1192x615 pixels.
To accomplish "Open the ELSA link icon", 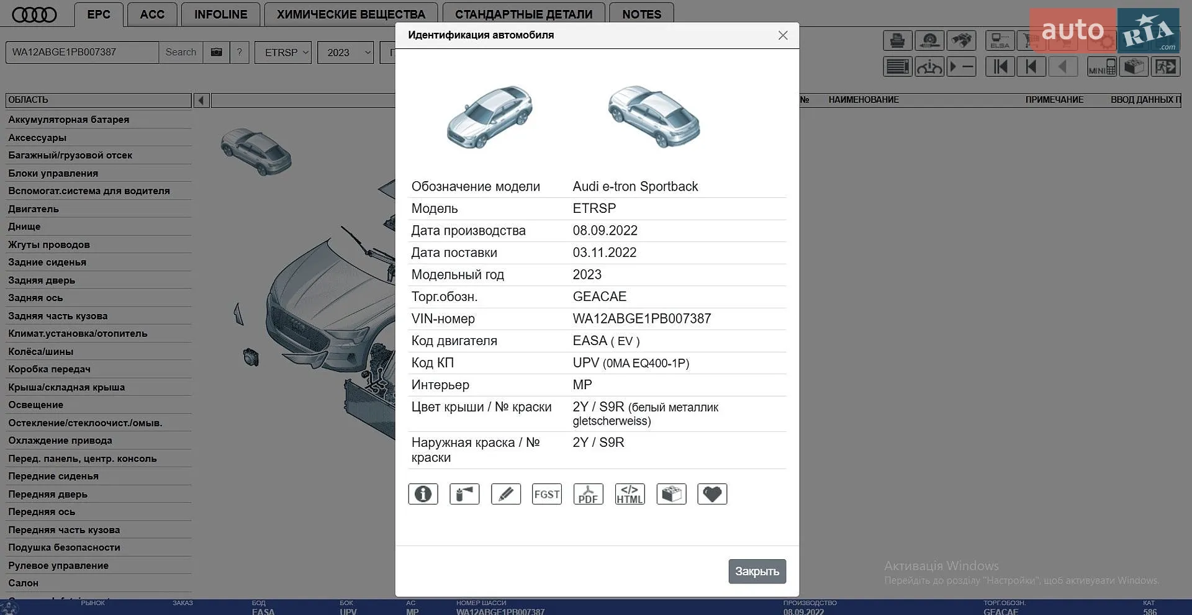I will click(1000, 41).
